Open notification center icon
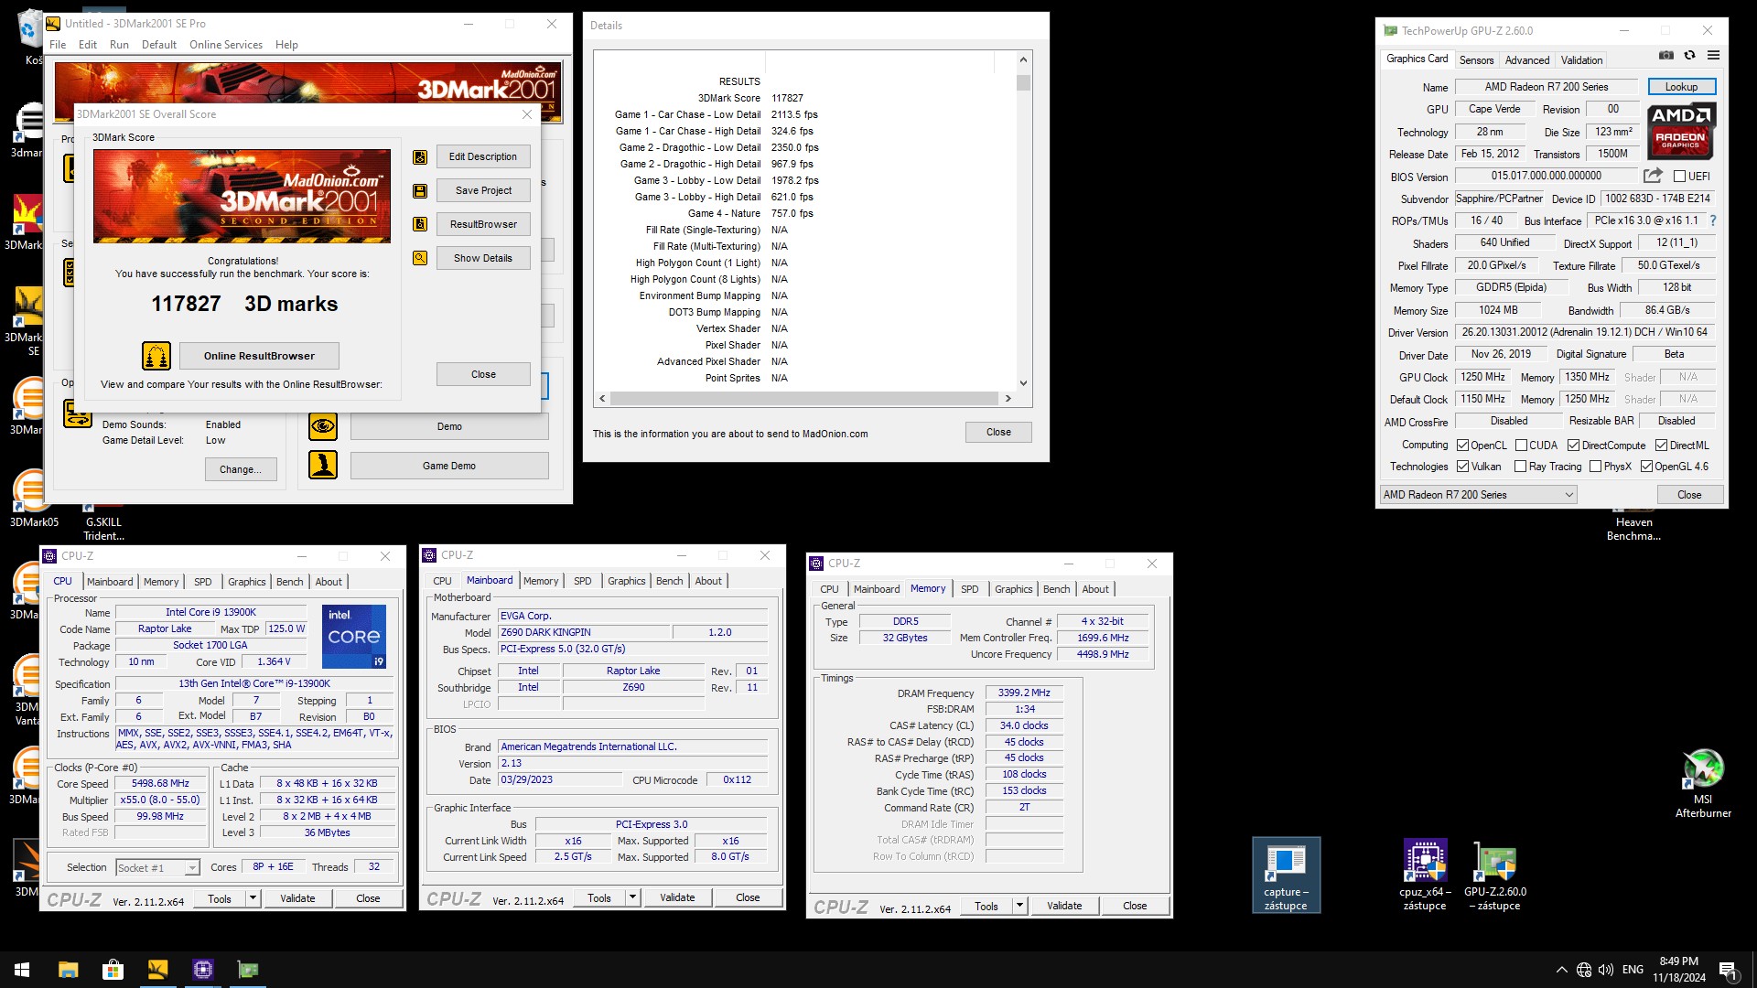 pos(1728,971)
